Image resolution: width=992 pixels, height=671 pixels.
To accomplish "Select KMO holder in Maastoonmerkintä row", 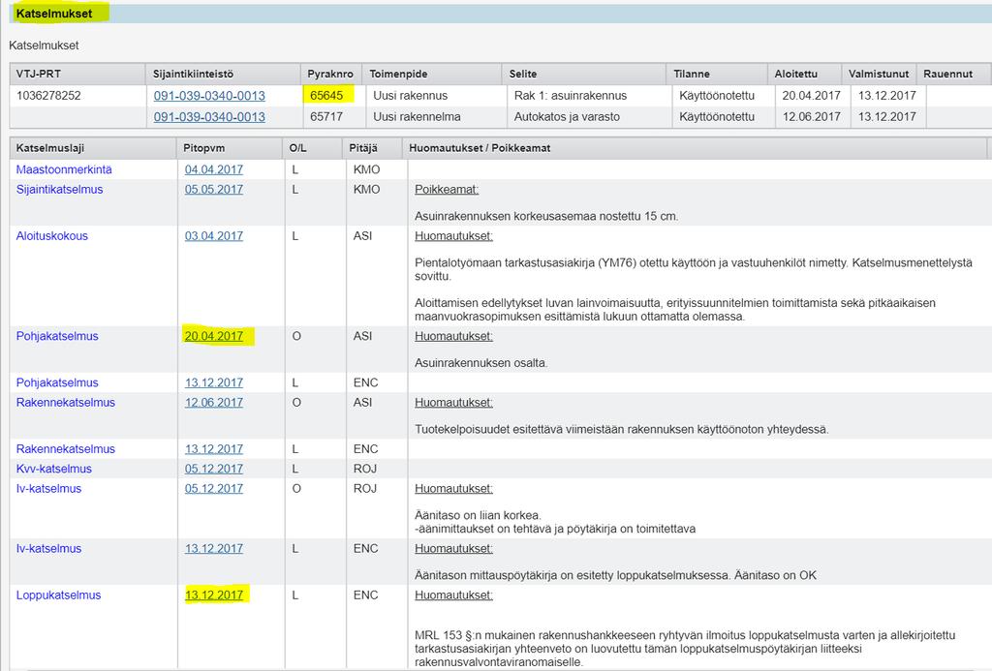I will pos(367,169).
